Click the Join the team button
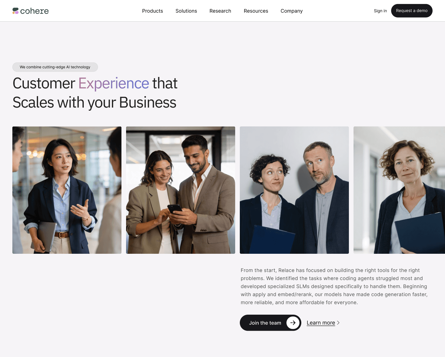Viewport: 445px width, 357px height. tap(270, 323)
